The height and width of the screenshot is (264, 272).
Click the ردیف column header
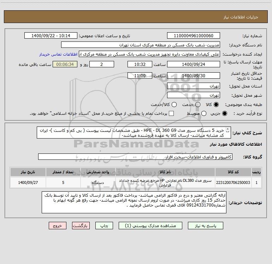256,172
